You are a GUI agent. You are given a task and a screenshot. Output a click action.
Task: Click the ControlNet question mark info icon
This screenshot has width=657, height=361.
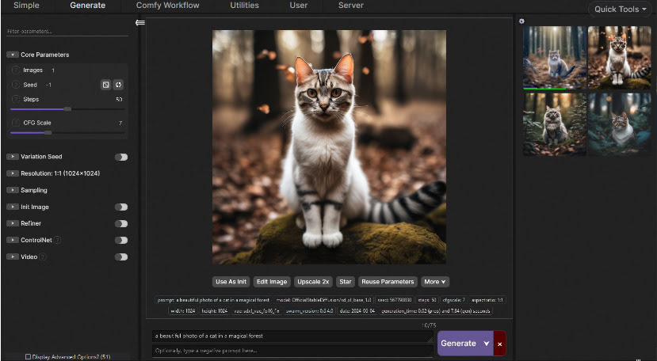pyautogui.click(x=58, y=240)
